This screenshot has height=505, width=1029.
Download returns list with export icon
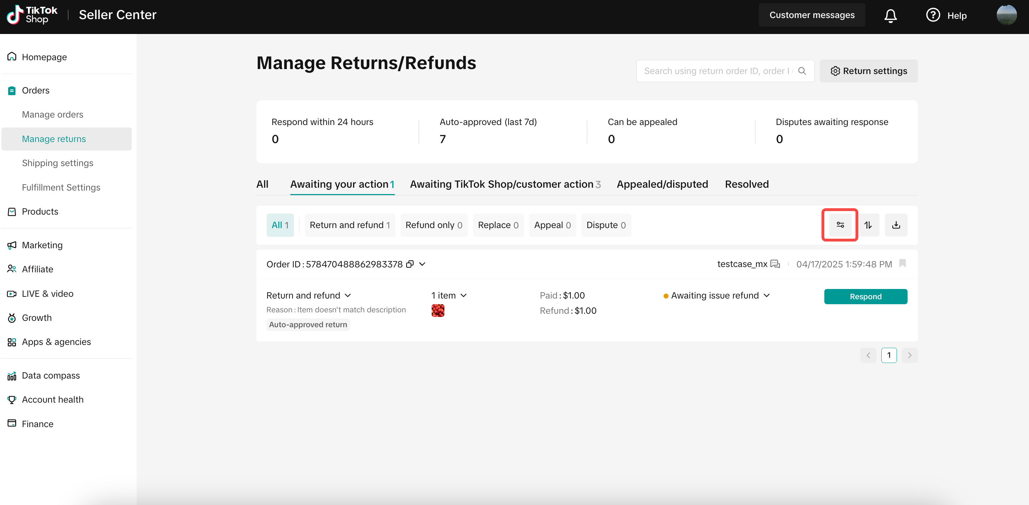pyautogui.click(x=896, y=225)
